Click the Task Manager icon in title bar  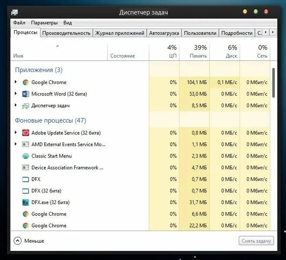(x=14, y=13)
